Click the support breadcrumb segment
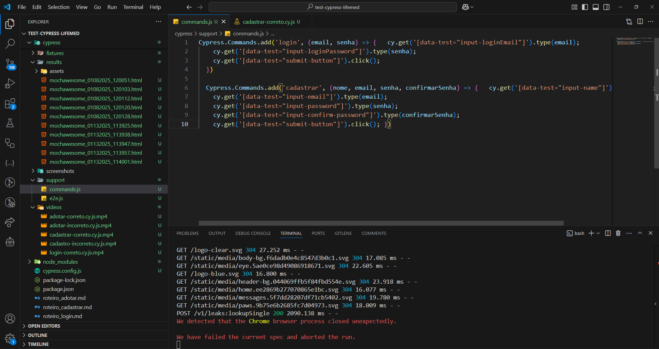 pyautogui.click(x=208, y=34)
